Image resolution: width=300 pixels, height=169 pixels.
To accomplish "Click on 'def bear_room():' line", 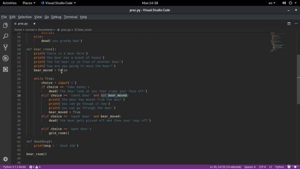I will 41,49.
